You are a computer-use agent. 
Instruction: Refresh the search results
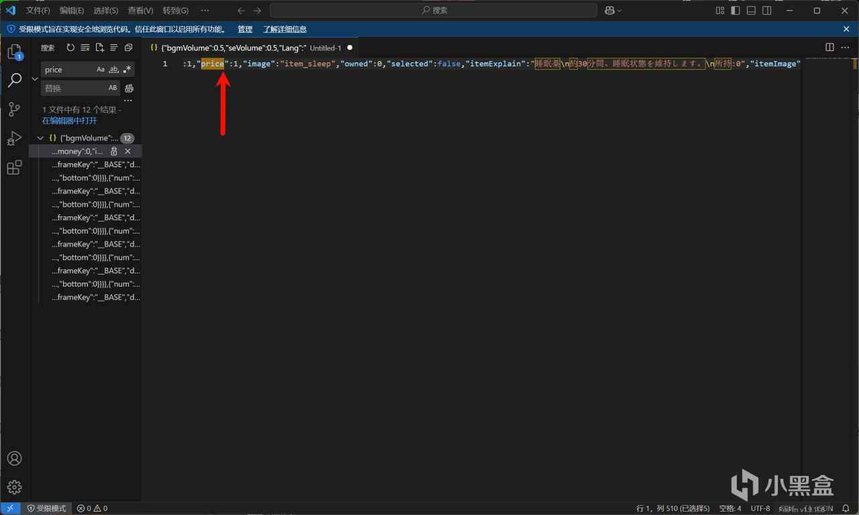[x=70, y=48]
